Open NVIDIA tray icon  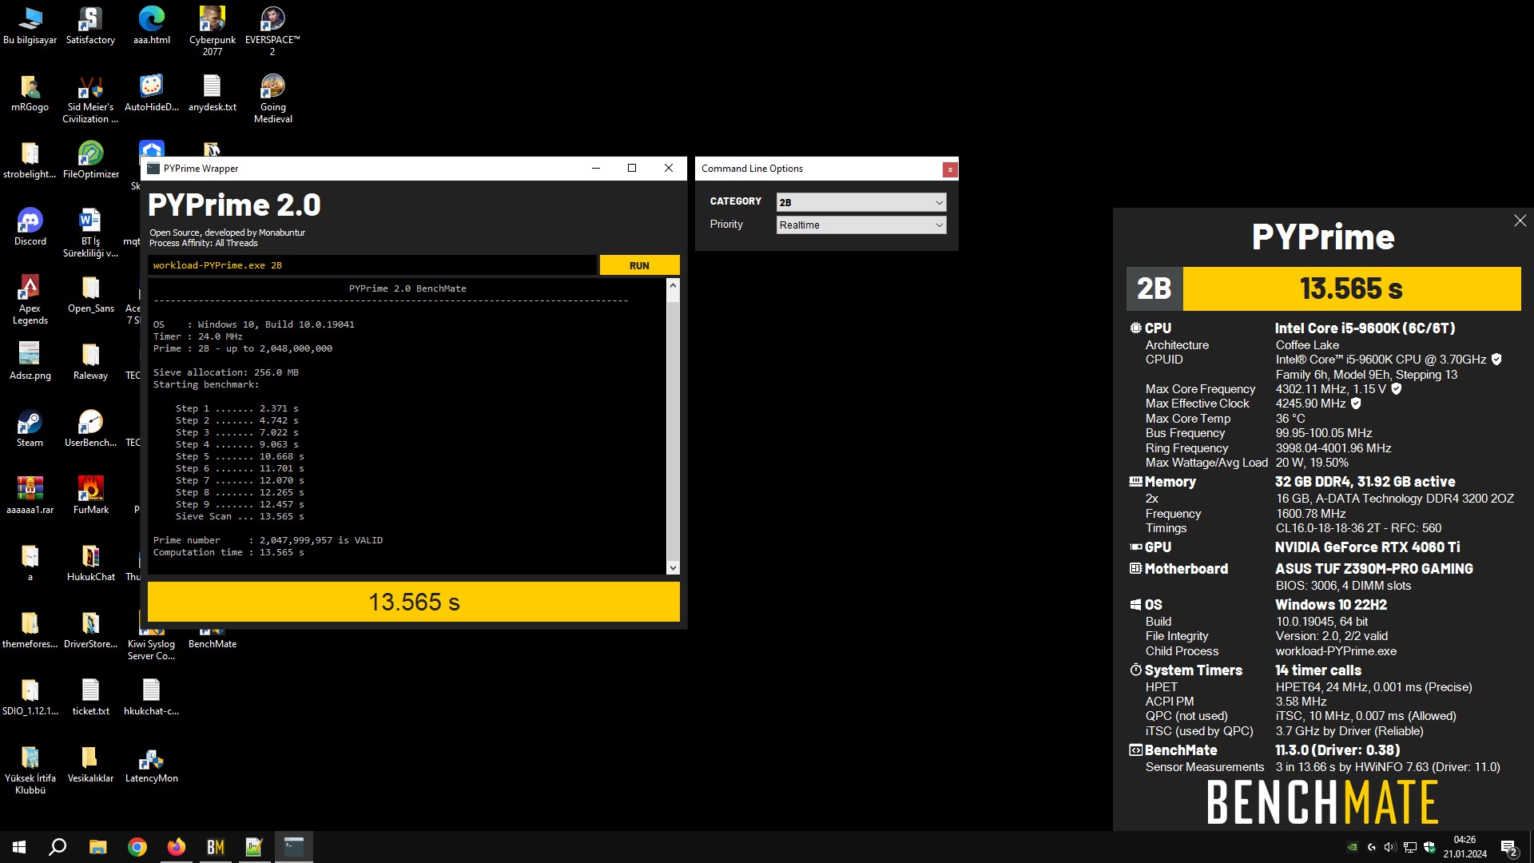click(1352, 847)
